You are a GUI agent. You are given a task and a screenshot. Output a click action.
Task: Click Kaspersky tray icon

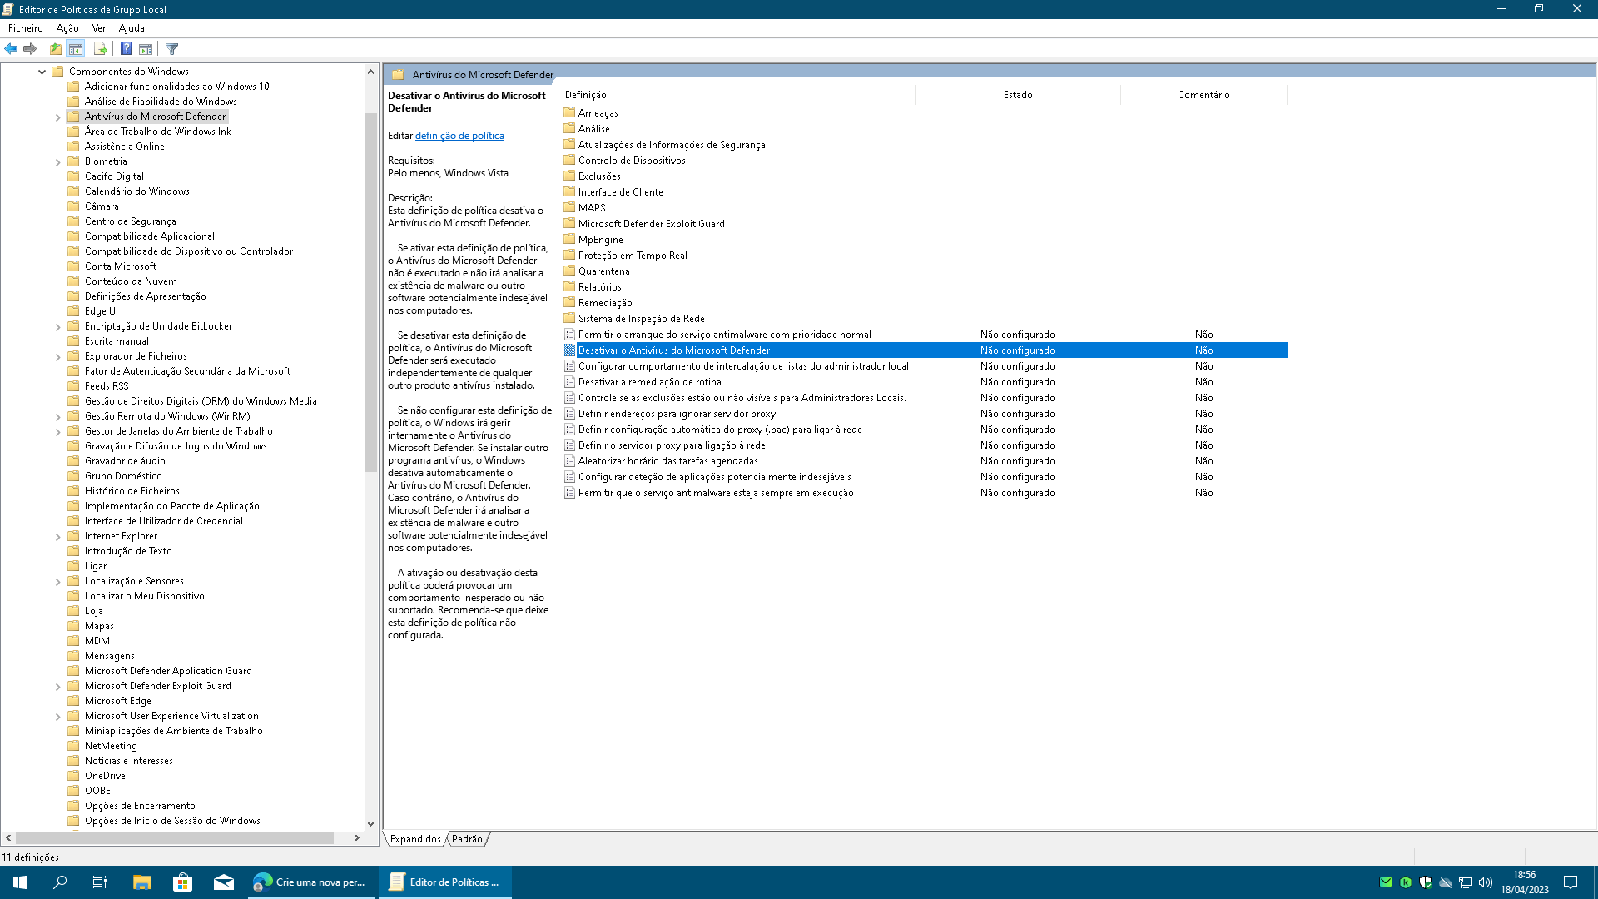pos(1406,882)
